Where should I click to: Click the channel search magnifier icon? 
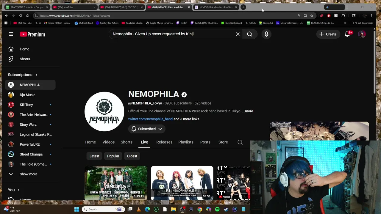(240, 142)
